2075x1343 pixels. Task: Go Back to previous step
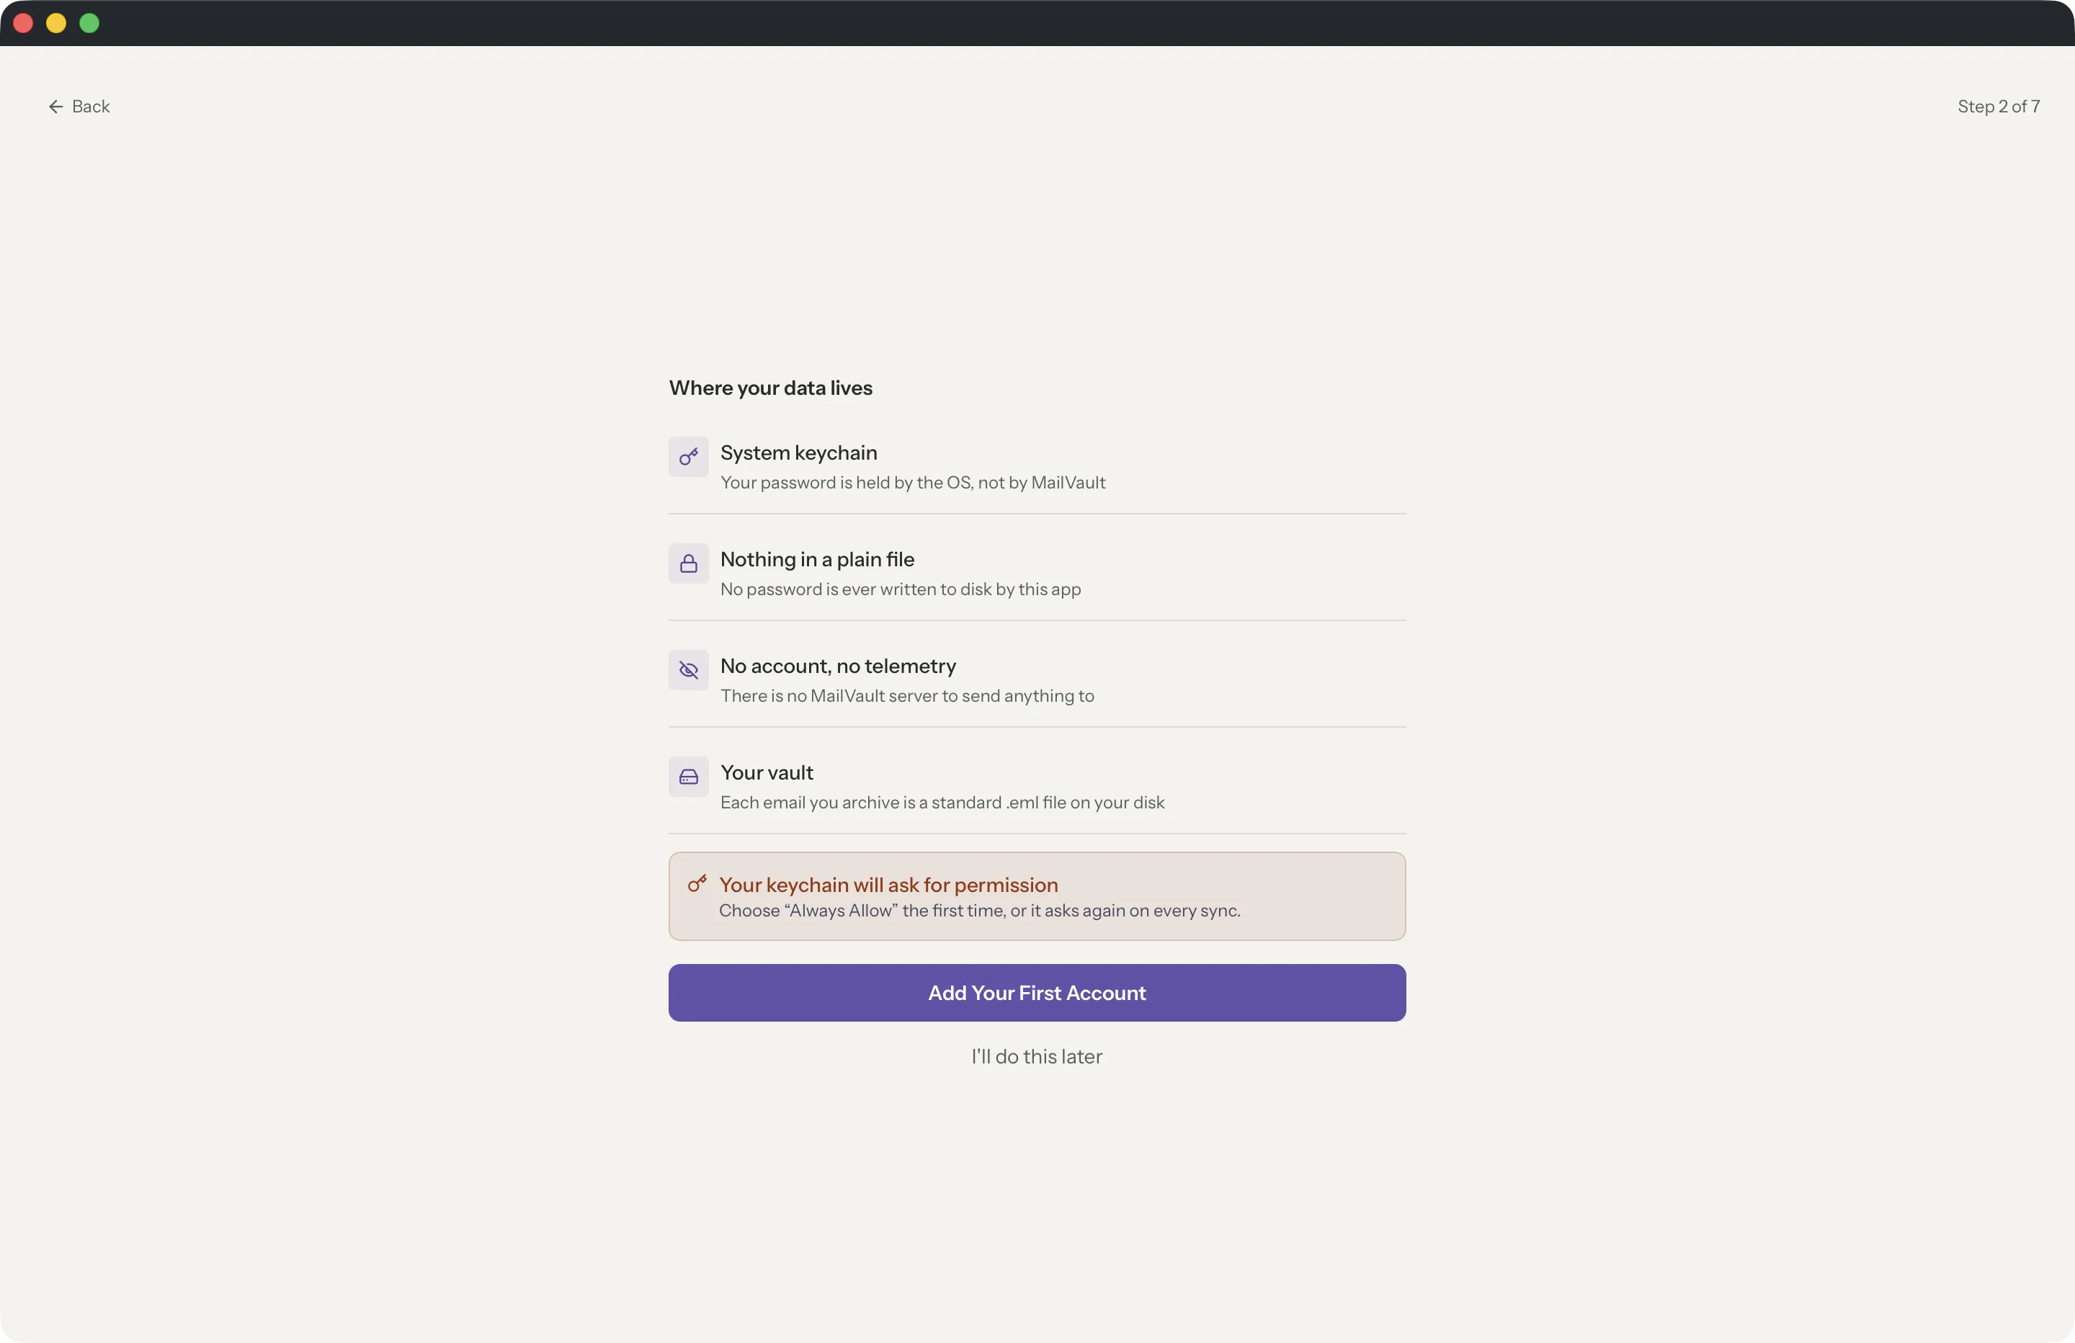point(79,107)
